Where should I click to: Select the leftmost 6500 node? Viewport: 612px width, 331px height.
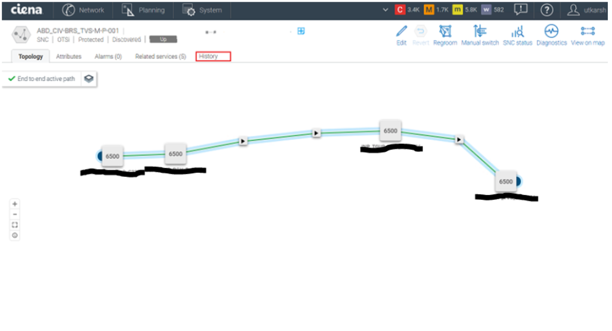(112, 156)
